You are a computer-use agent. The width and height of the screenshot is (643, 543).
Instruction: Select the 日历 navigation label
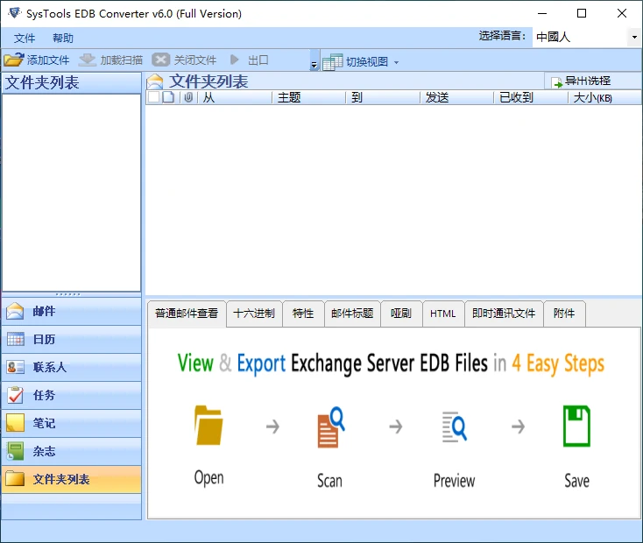(45, 339)
